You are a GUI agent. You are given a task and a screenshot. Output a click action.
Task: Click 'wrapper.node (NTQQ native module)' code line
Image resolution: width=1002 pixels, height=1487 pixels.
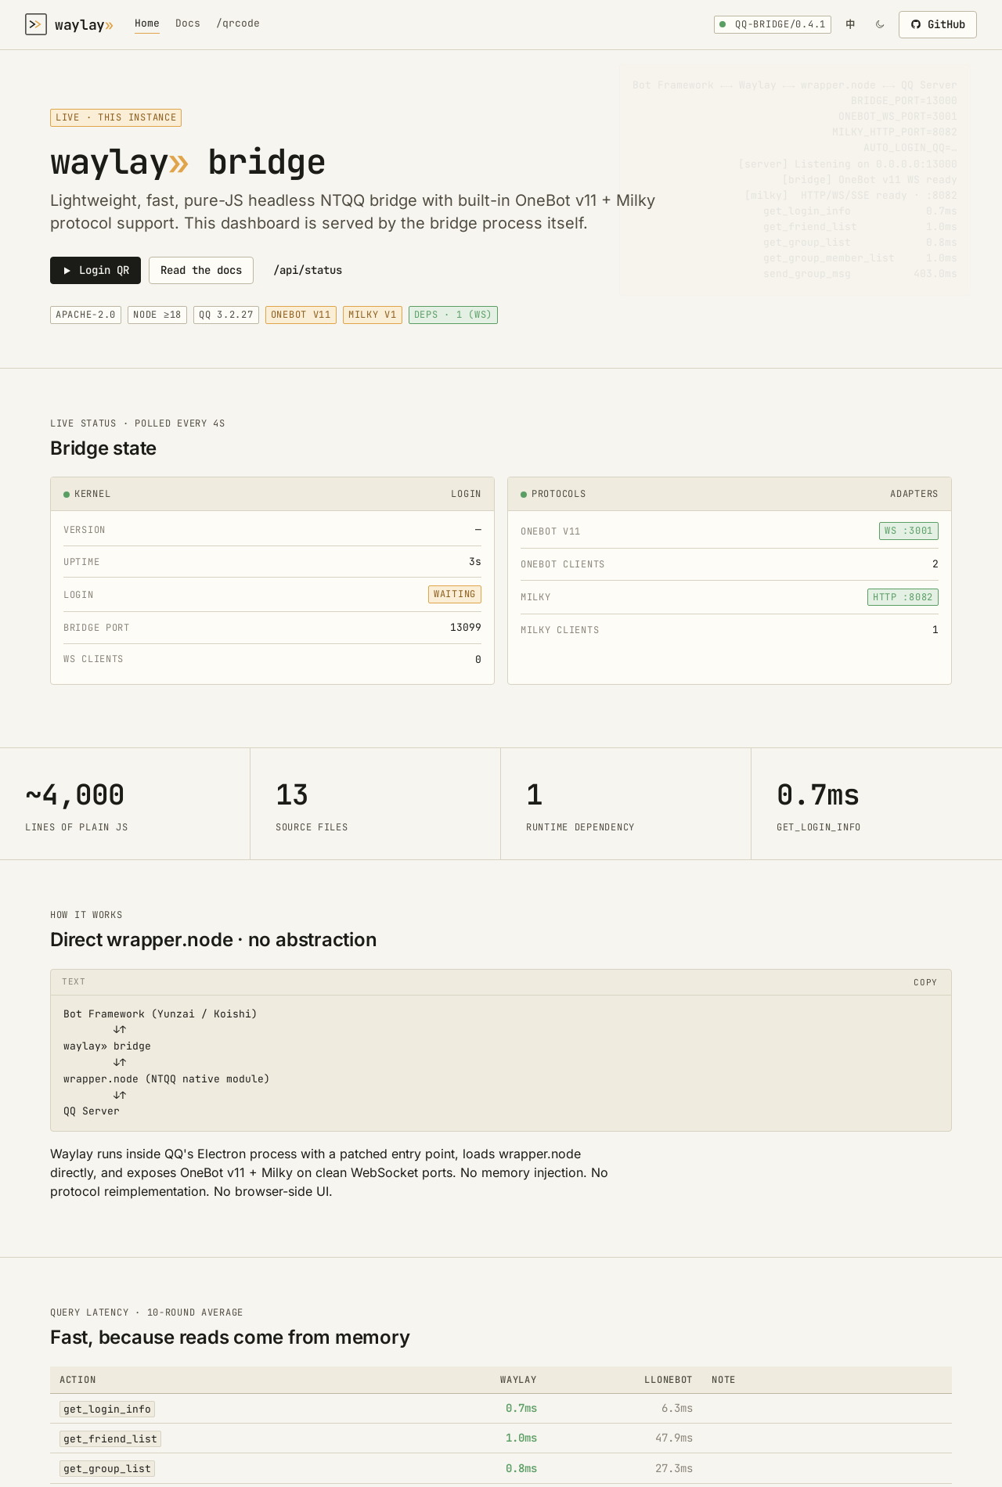tap(167, 1079)
